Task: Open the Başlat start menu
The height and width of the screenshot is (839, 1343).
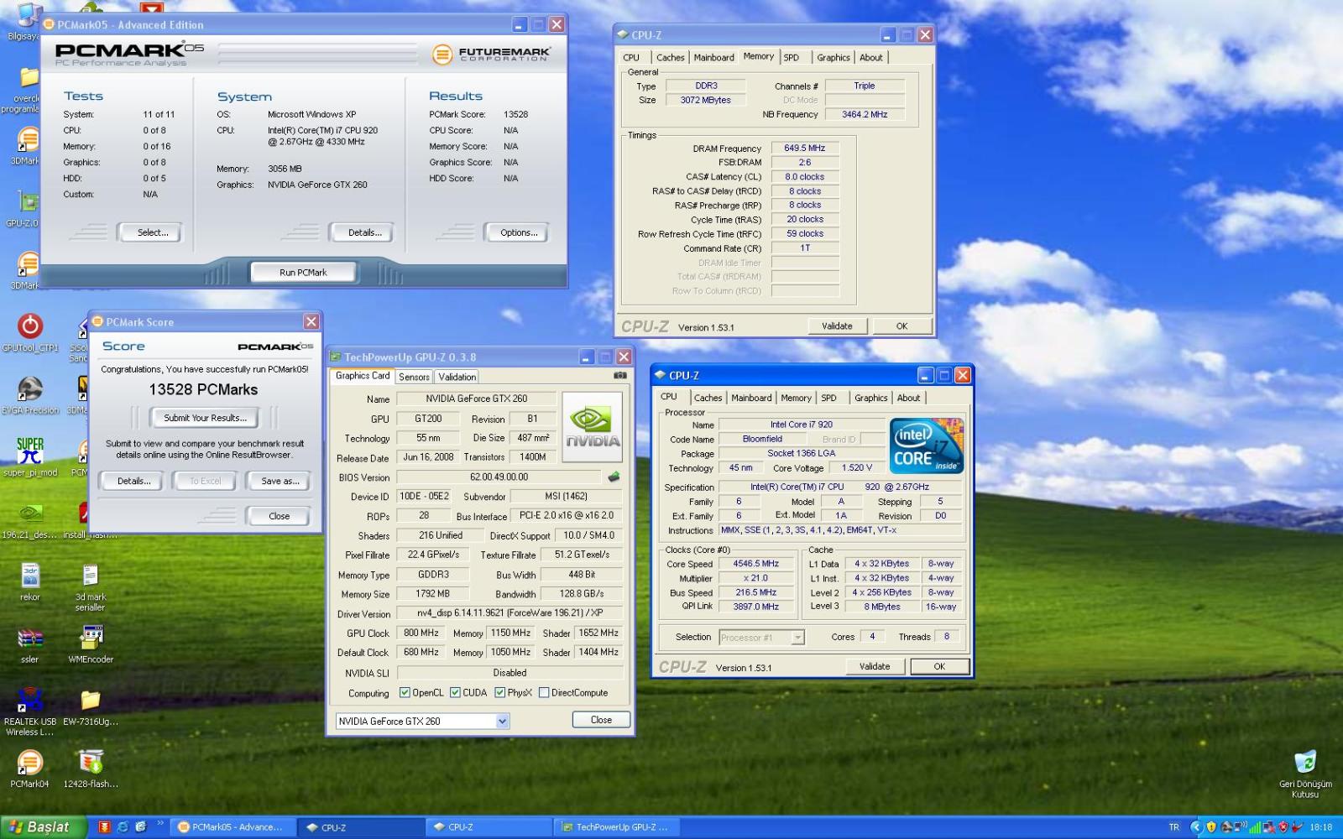Action: point(42,827)
